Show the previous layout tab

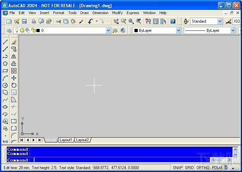click(28, 140)
